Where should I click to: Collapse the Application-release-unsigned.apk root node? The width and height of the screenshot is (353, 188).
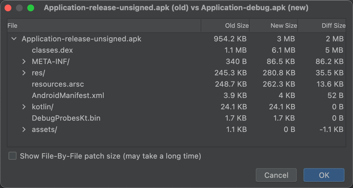[14, 39]
